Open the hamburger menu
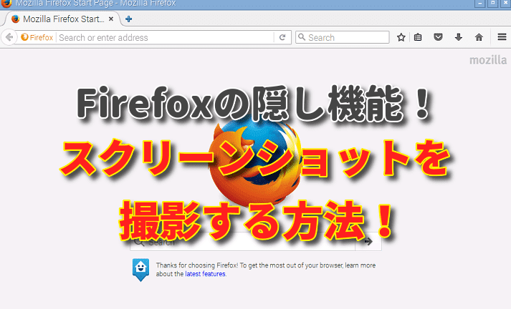Screen dimensions: 511x309 (502, 37)
